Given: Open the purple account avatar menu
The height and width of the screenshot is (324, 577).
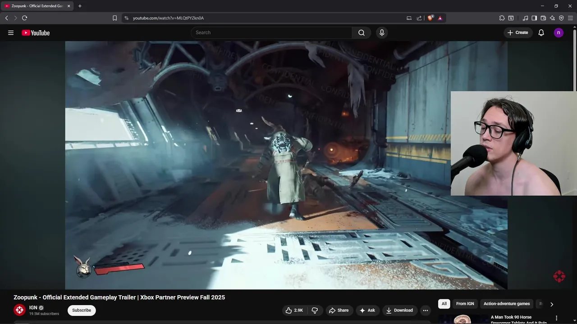Looking at the screenshot, I should [559, 32].
